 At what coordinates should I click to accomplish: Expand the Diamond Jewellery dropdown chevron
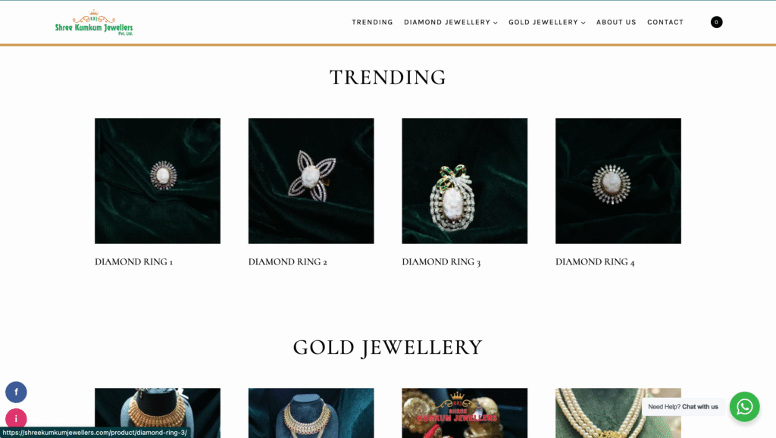click(x=496, y=23)
